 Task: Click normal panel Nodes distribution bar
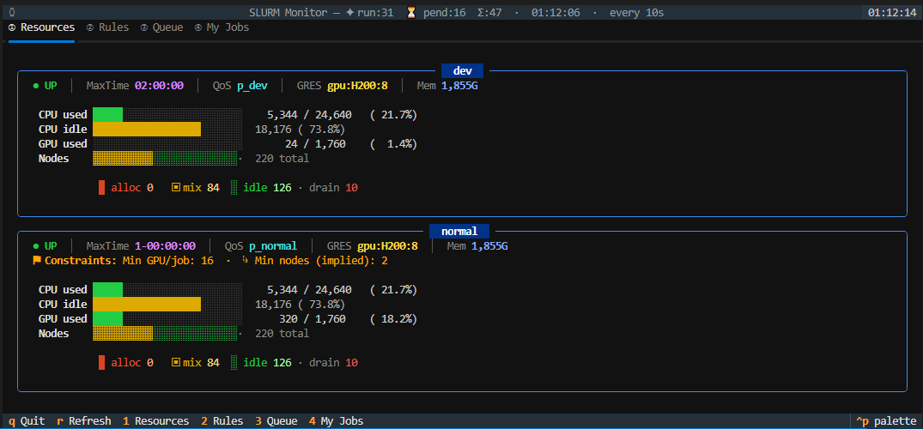tap(166, 334)
